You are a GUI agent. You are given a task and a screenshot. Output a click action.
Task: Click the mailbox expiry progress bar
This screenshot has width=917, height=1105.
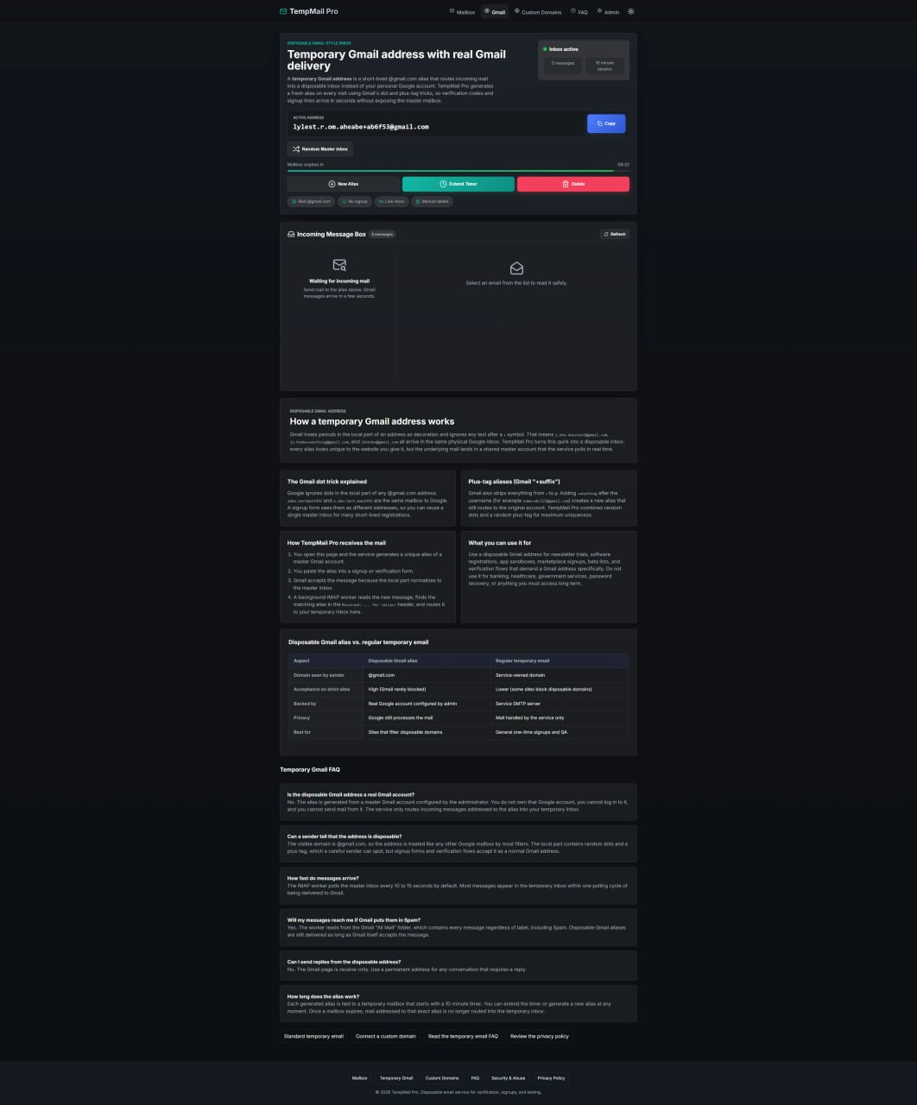tap(458, 171)
